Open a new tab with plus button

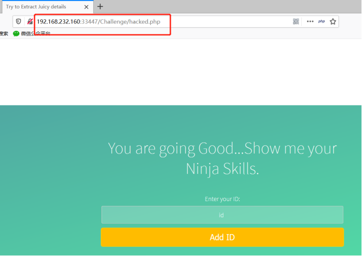click(x=100, y=6)
